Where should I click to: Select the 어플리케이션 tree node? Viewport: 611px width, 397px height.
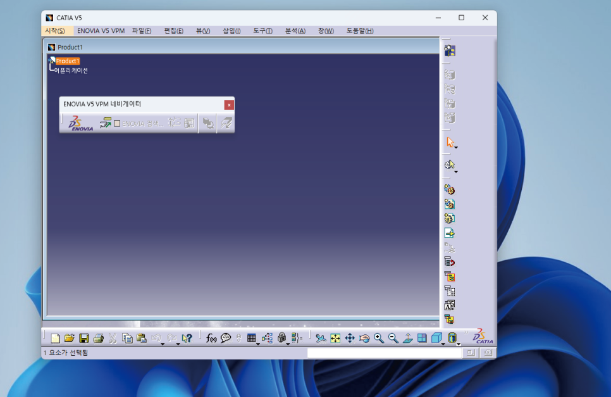71,70
